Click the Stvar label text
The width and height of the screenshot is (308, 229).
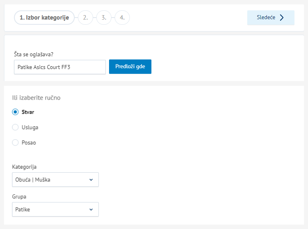28,112
